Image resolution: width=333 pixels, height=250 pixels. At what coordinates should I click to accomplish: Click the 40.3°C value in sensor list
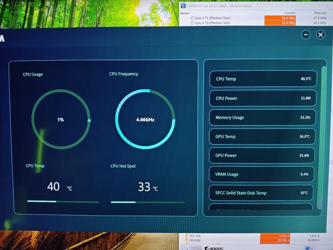(306, 79)
